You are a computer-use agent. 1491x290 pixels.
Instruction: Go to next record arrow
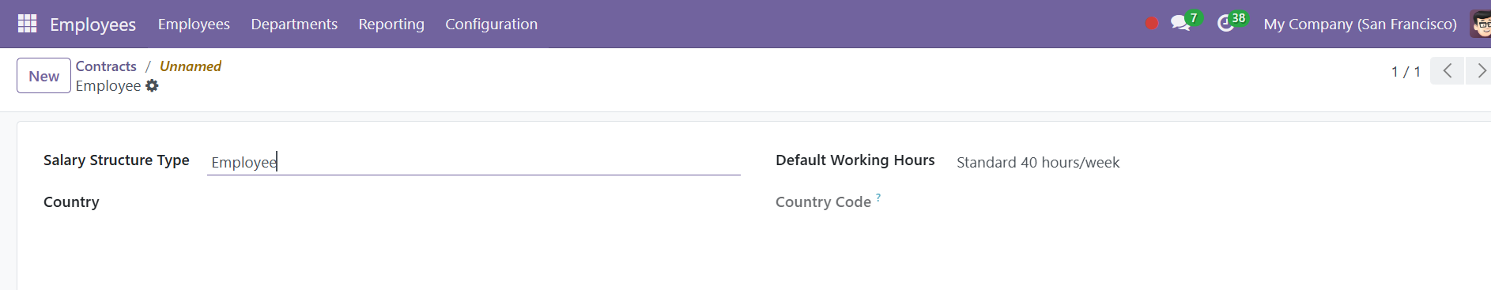coord(1480,71)
